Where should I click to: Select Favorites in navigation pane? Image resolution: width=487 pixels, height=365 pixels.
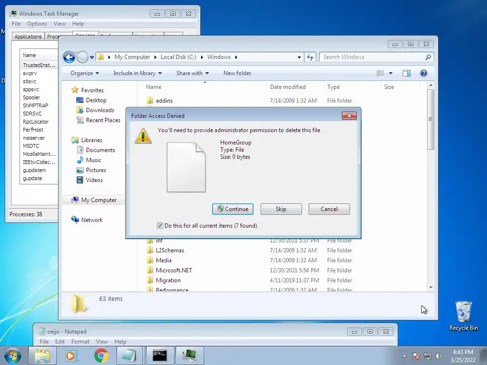88,90
